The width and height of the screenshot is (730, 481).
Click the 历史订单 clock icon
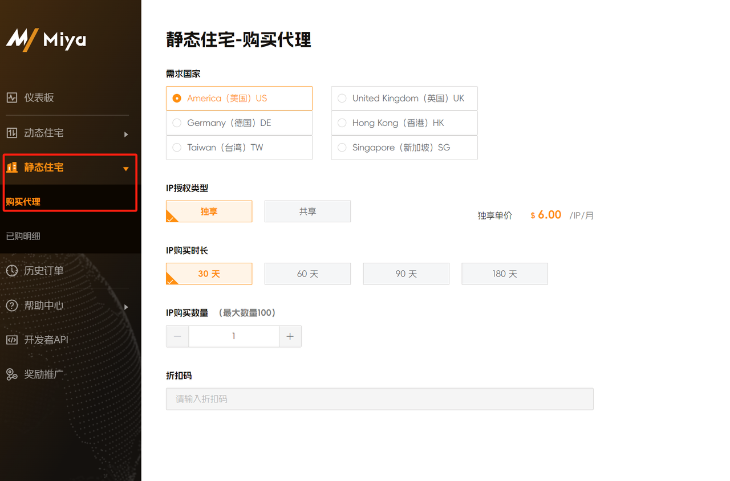[12, 271]
